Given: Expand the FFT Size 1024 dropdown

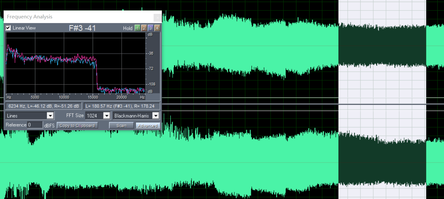Looking at the screenshot, I should click(x=106, y=116).
